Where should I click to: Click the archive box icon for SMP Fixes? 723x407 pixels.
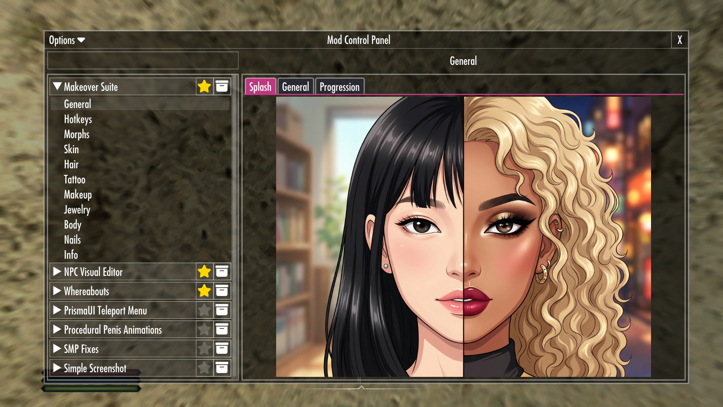pyautogui.click(x=222, y=349)
